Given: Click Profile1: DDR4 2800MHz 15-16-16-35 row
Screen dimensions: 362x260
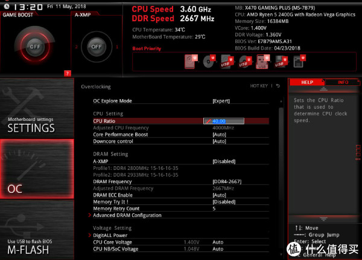Looking at the screenshot, I should coord(136,168).
